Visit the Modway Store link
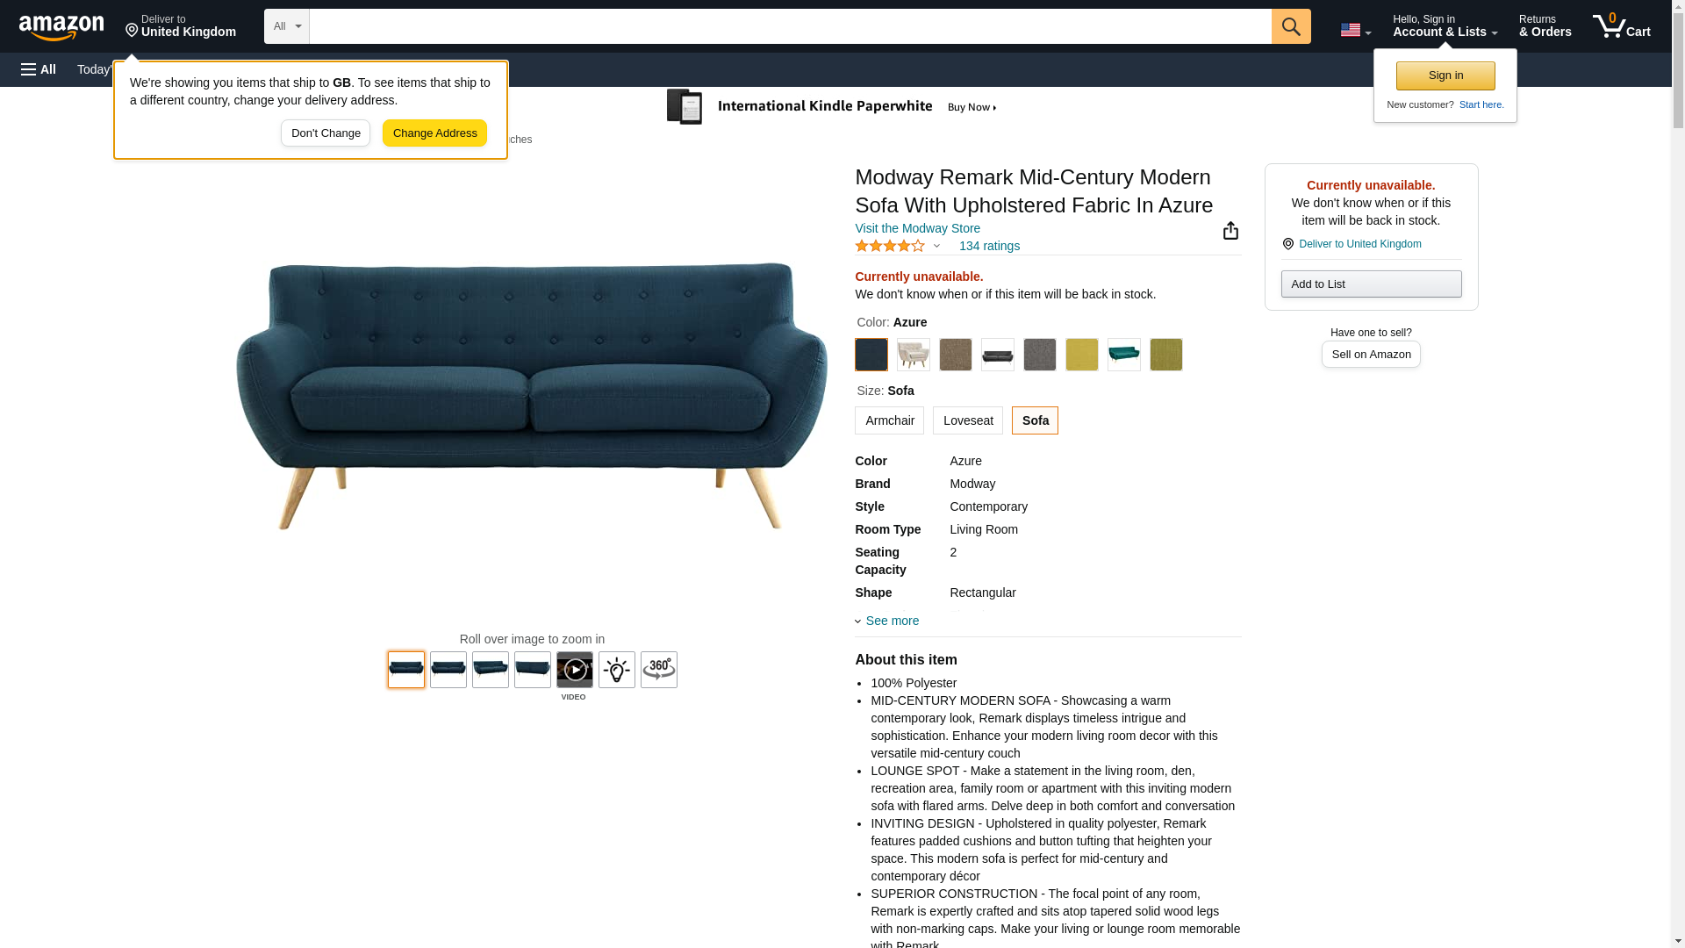 click(x=917, y=228)
